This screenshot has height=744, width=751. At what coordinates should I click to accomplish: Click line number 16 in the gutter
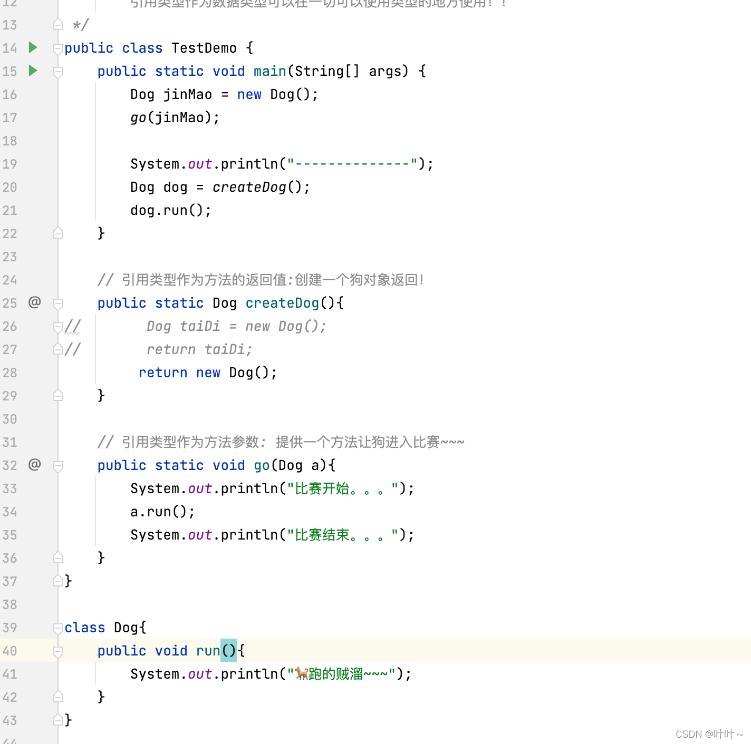pyautogui.click(x=9, y=94)
